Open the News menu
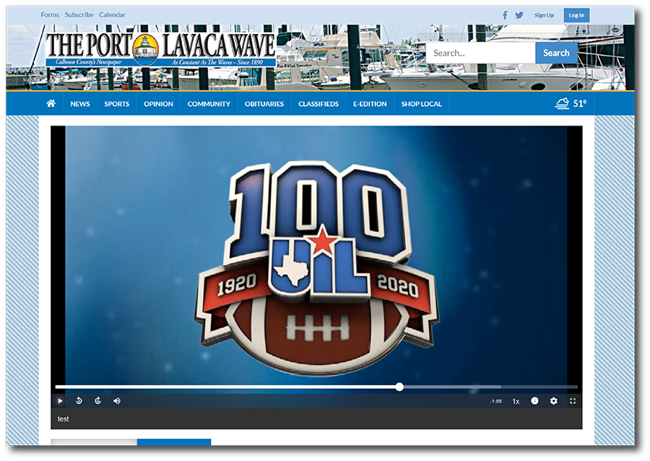 click(80, 104)
